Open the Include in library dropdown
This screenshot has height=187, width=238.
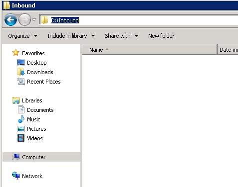71,36
